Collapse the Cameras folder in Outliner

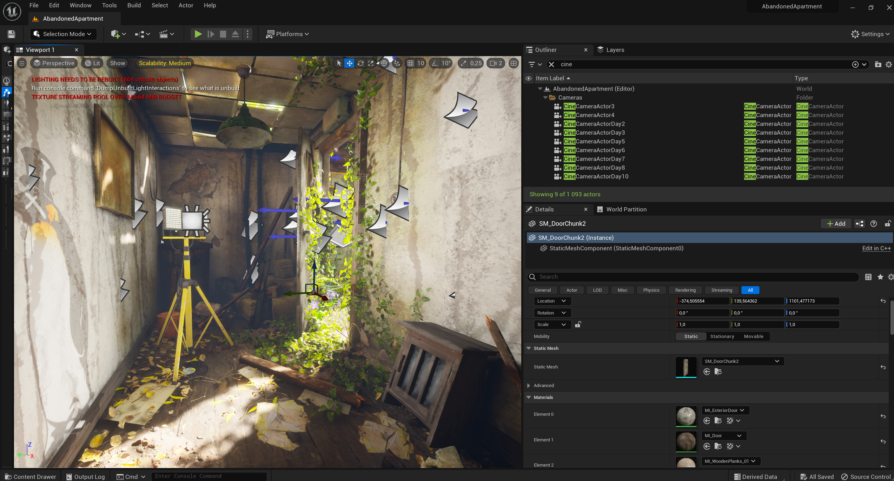pyautogui.click(x=545, y=97)
